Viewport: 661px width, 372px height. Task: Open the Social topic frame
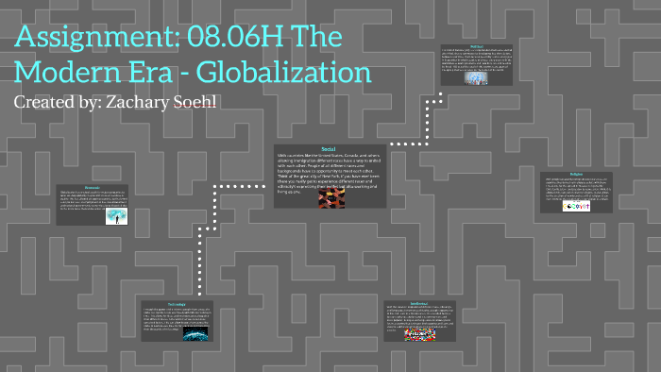[330, 177]
